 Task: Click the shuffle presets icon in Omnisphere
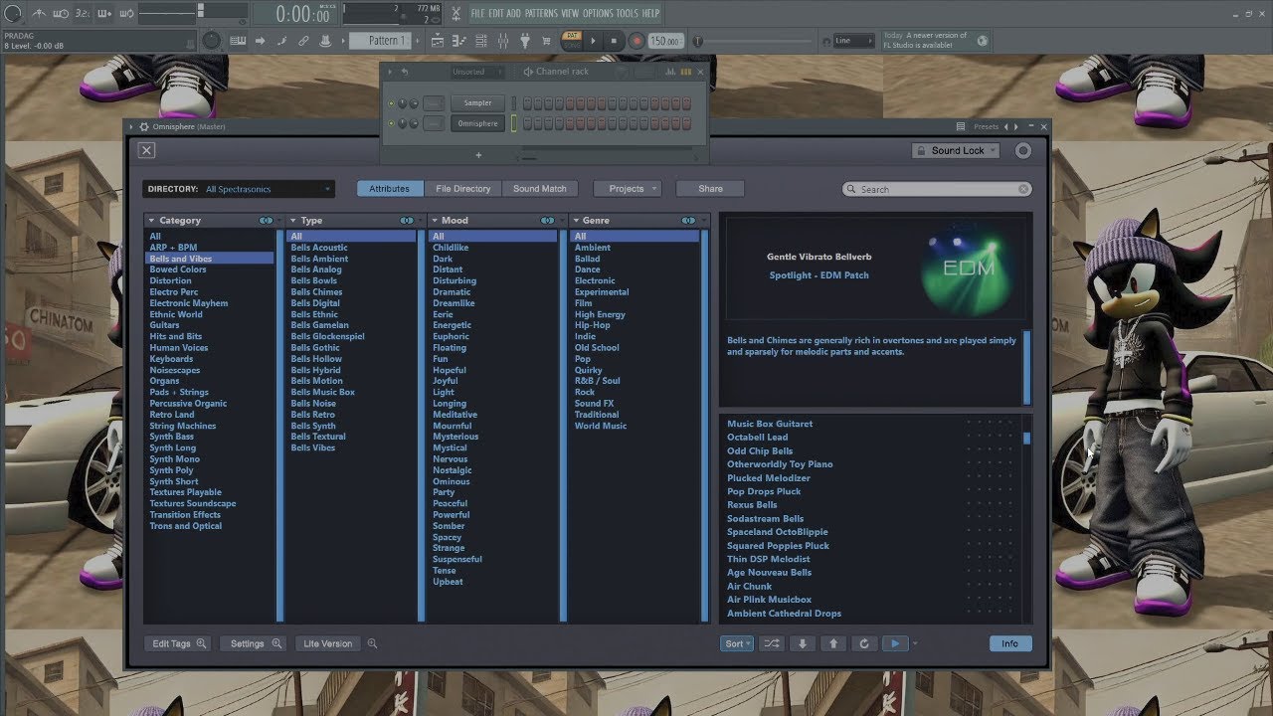coord(771,643)
